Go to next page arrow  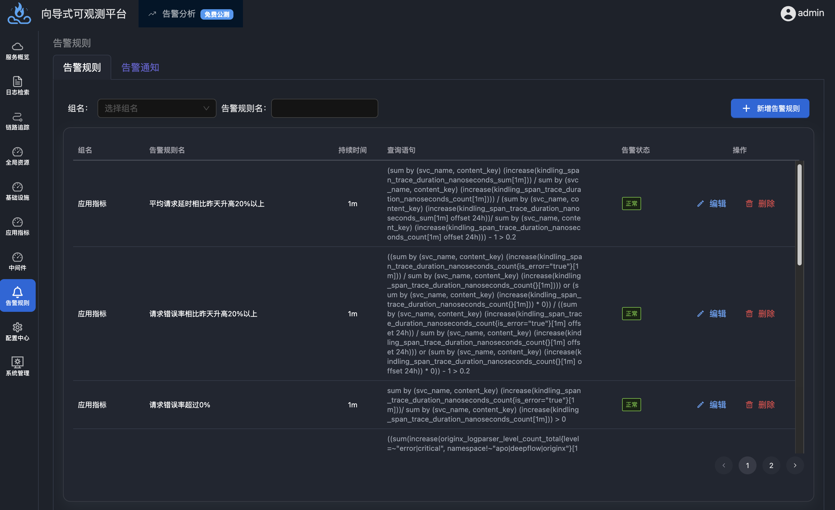coord(795,465)
